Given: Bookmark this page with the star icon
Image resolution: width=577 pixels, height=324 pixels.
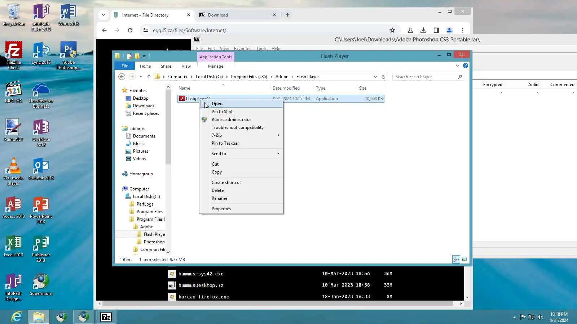Looking at the screenshot, I should point(392,30).
